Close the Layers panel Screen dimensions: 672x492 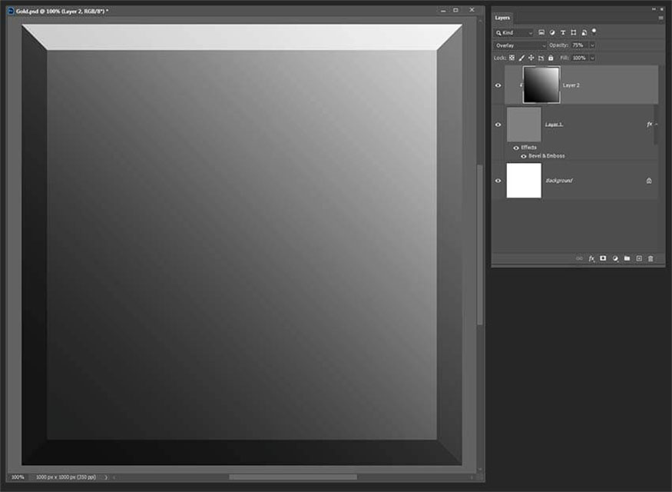tap(662, 9)
